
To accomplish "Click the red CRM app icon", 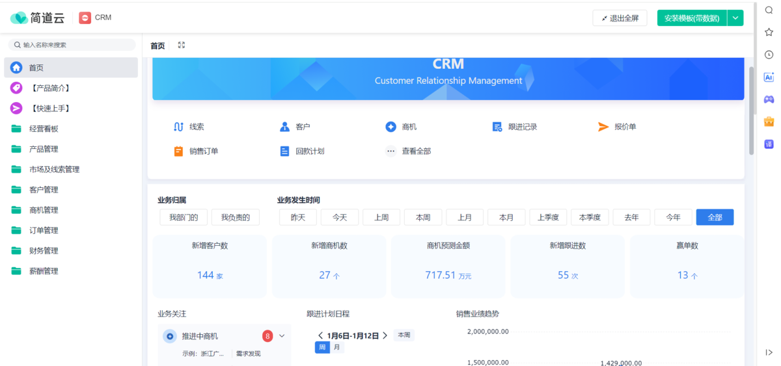I will pyautogui.click(x=85, y=18).
